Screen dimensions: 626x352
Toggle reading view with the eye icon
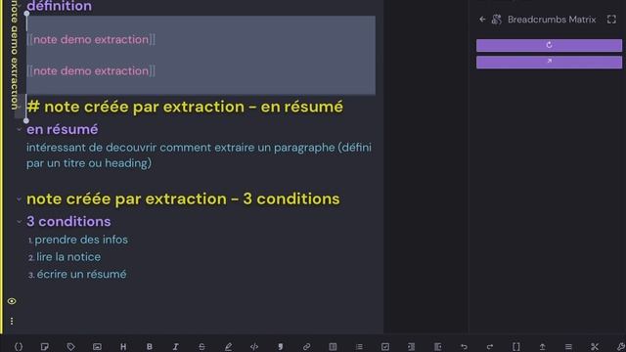click(12, 301)
